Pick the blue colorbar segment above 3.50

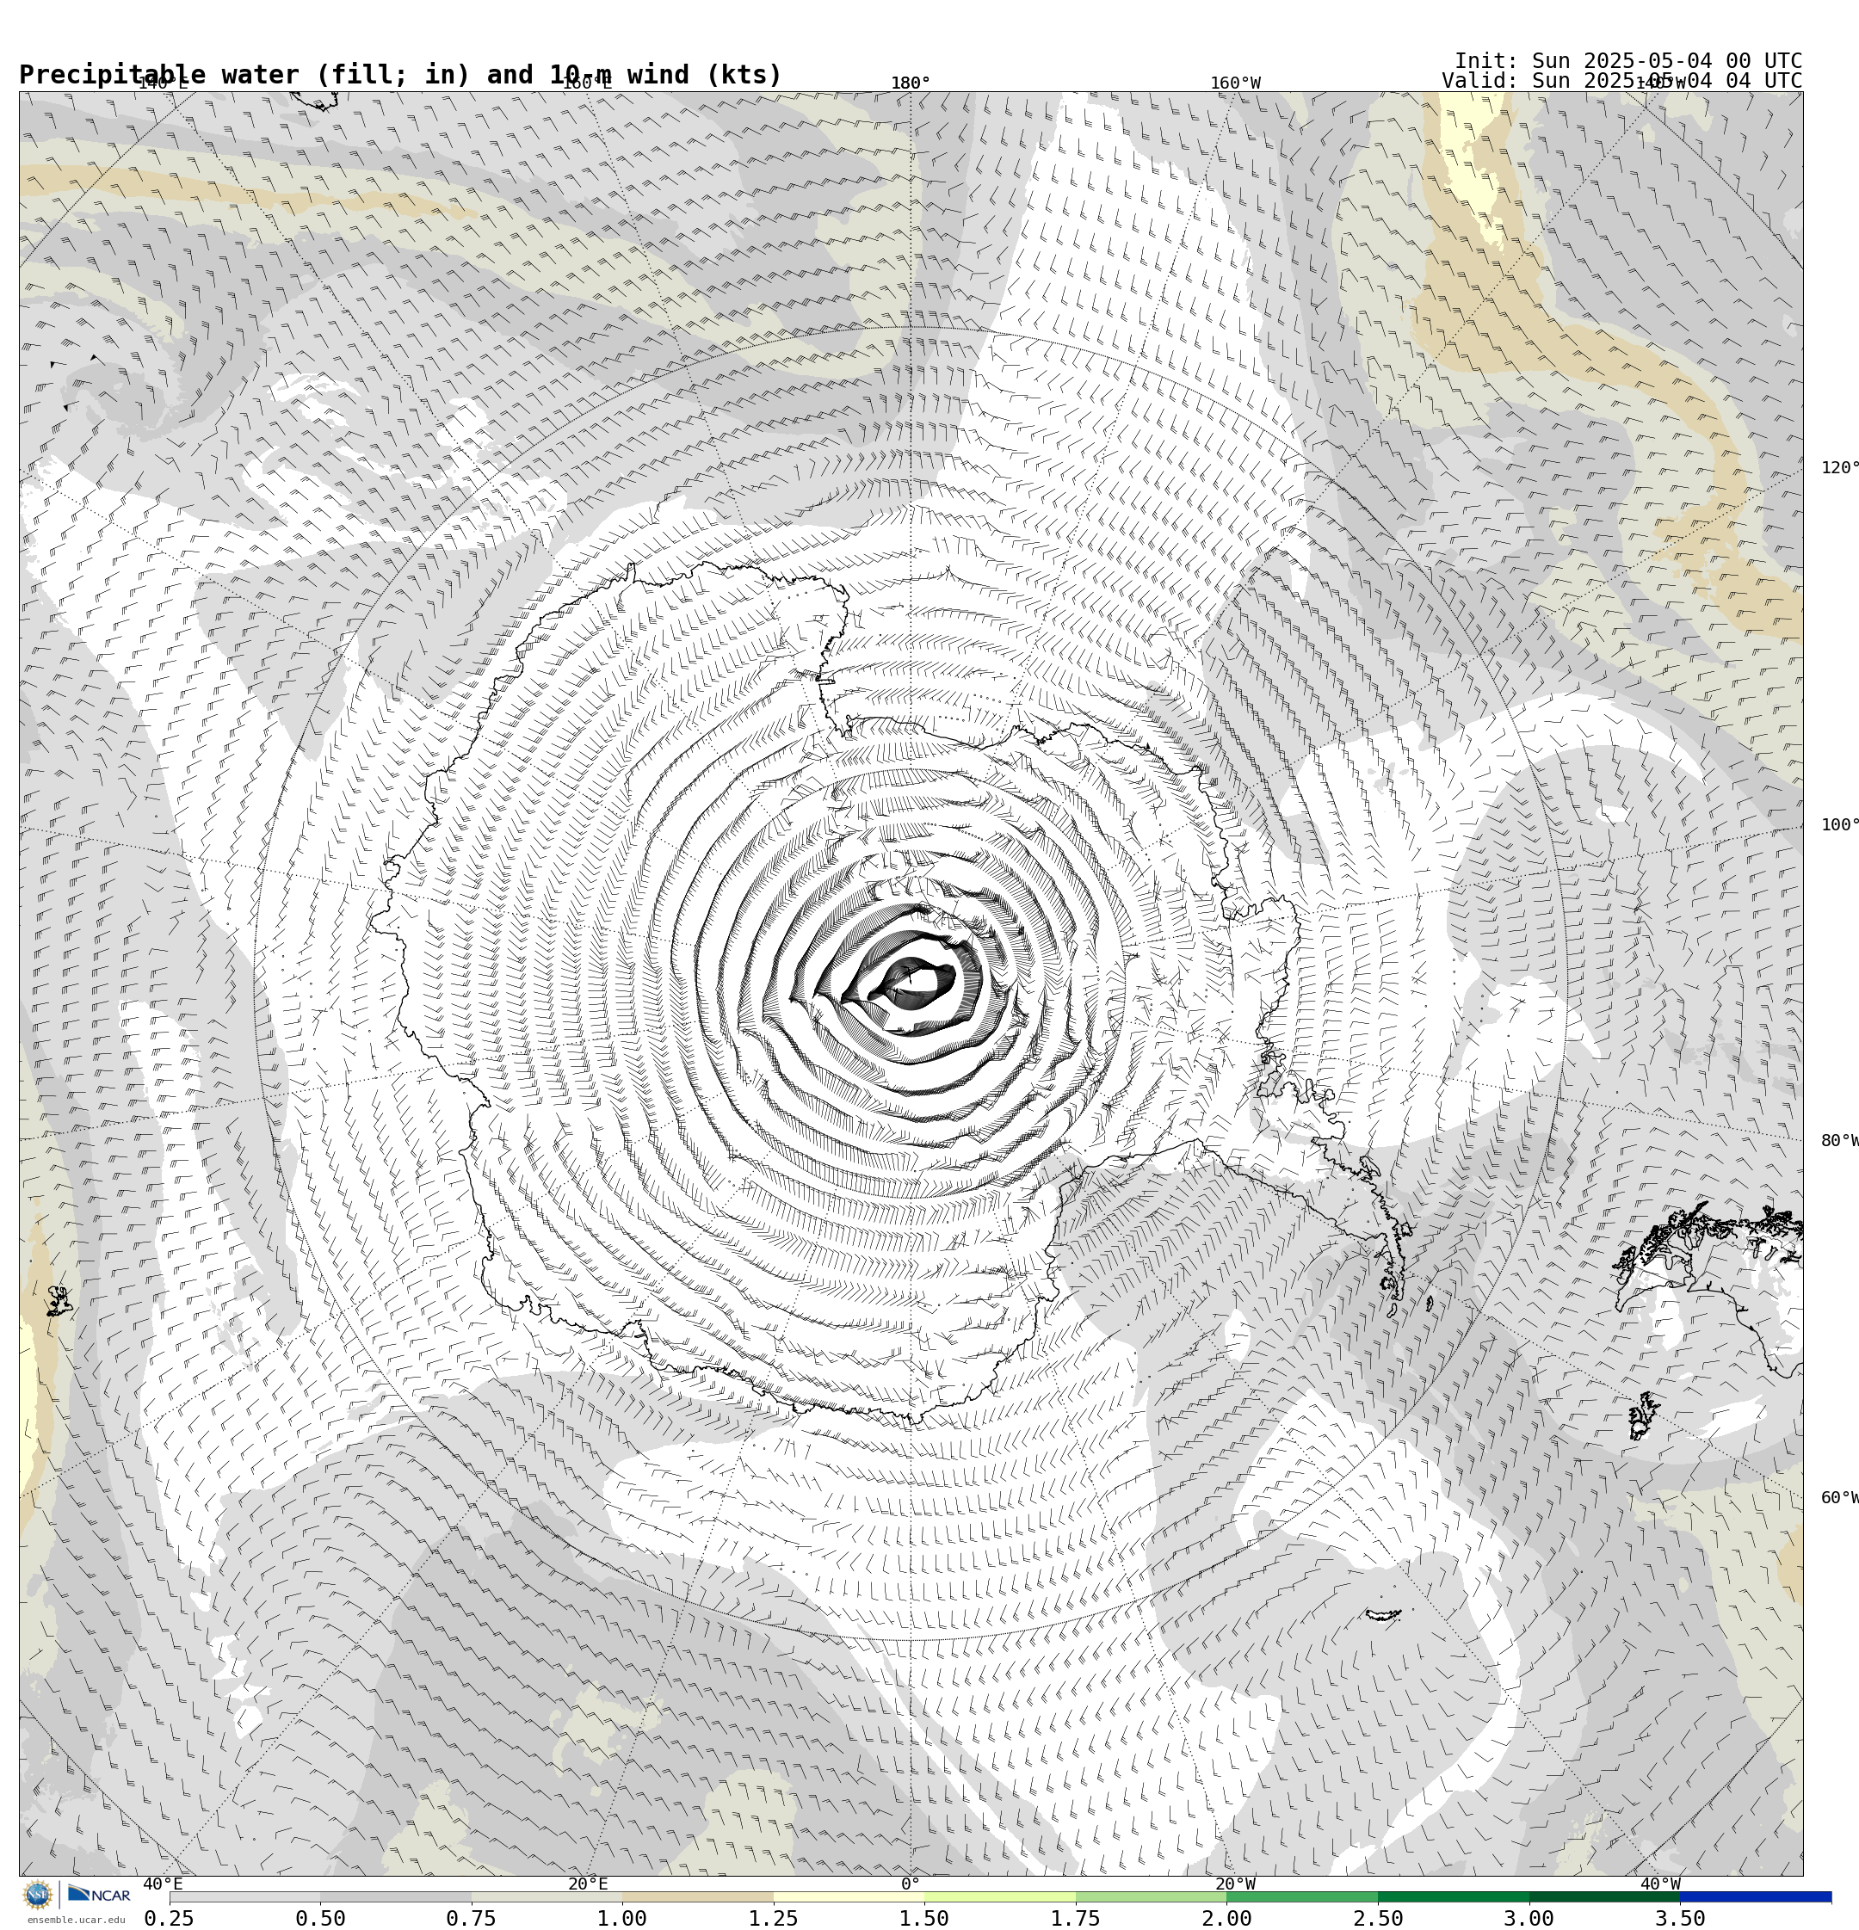1756,1896
